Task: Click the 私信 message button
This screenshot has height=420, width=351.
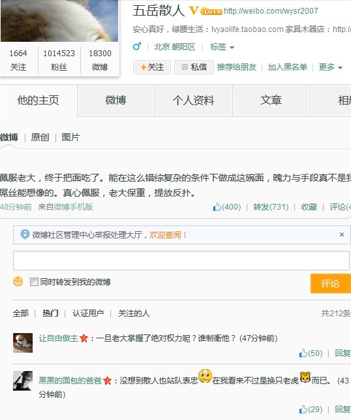Action: click(194, 67)
